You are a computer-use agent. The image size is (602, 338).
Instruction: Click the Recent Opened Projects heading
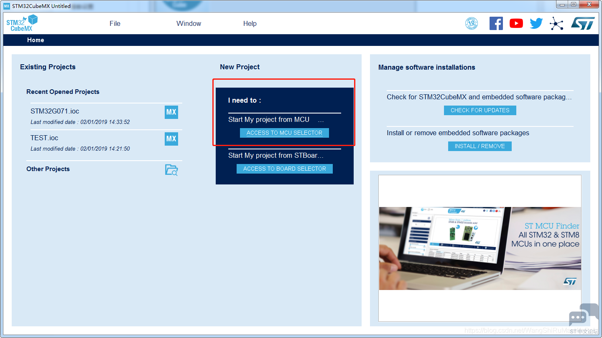(63, 92)
